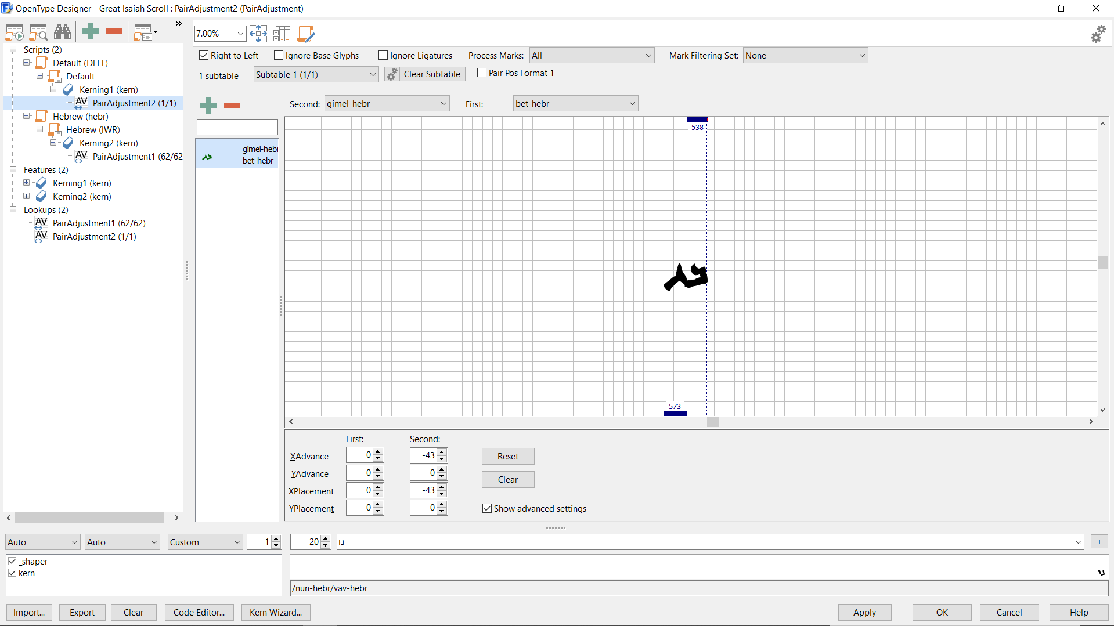Viewport: 1114px width, 626px height.
Task: Click the pair filter input field
Action: pyautogui.click(x=237, y=127)
